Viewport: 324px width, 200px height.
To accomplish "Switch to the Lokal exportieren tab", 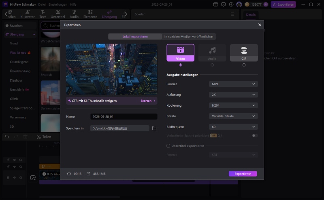I will [x=135, y=36].
